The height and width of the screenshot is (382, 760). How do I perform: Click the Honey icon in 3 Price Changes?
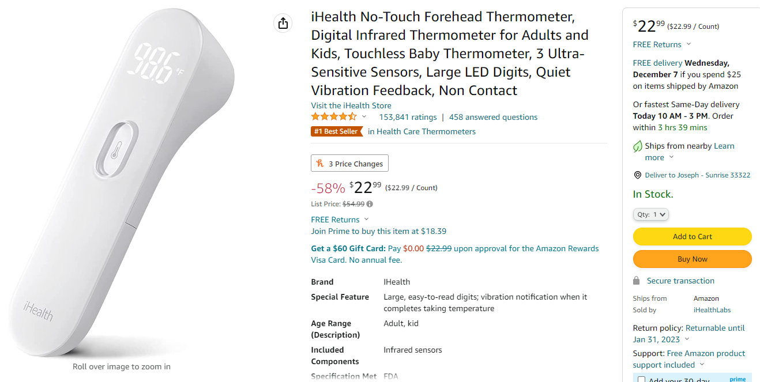pyautogui.click(x=320, y=164)
